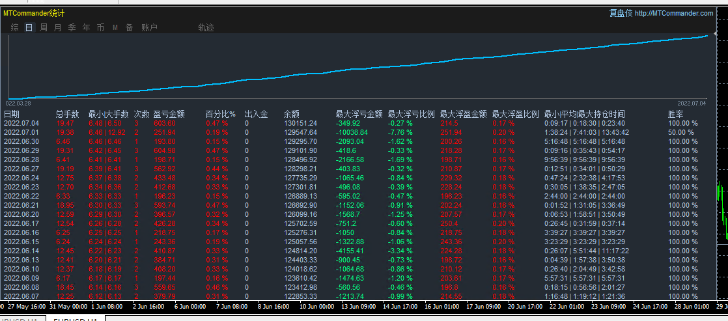Click the balance value 122853.33
The image size is (728, 321).
pyautogui.click(x=300, y=296)
